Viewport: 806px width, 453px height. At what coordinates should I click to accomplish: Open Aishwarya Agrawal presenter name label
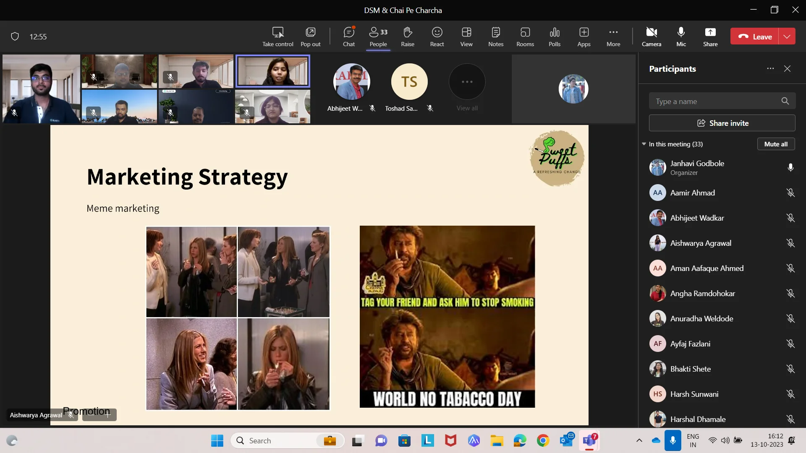coord(36,415)
